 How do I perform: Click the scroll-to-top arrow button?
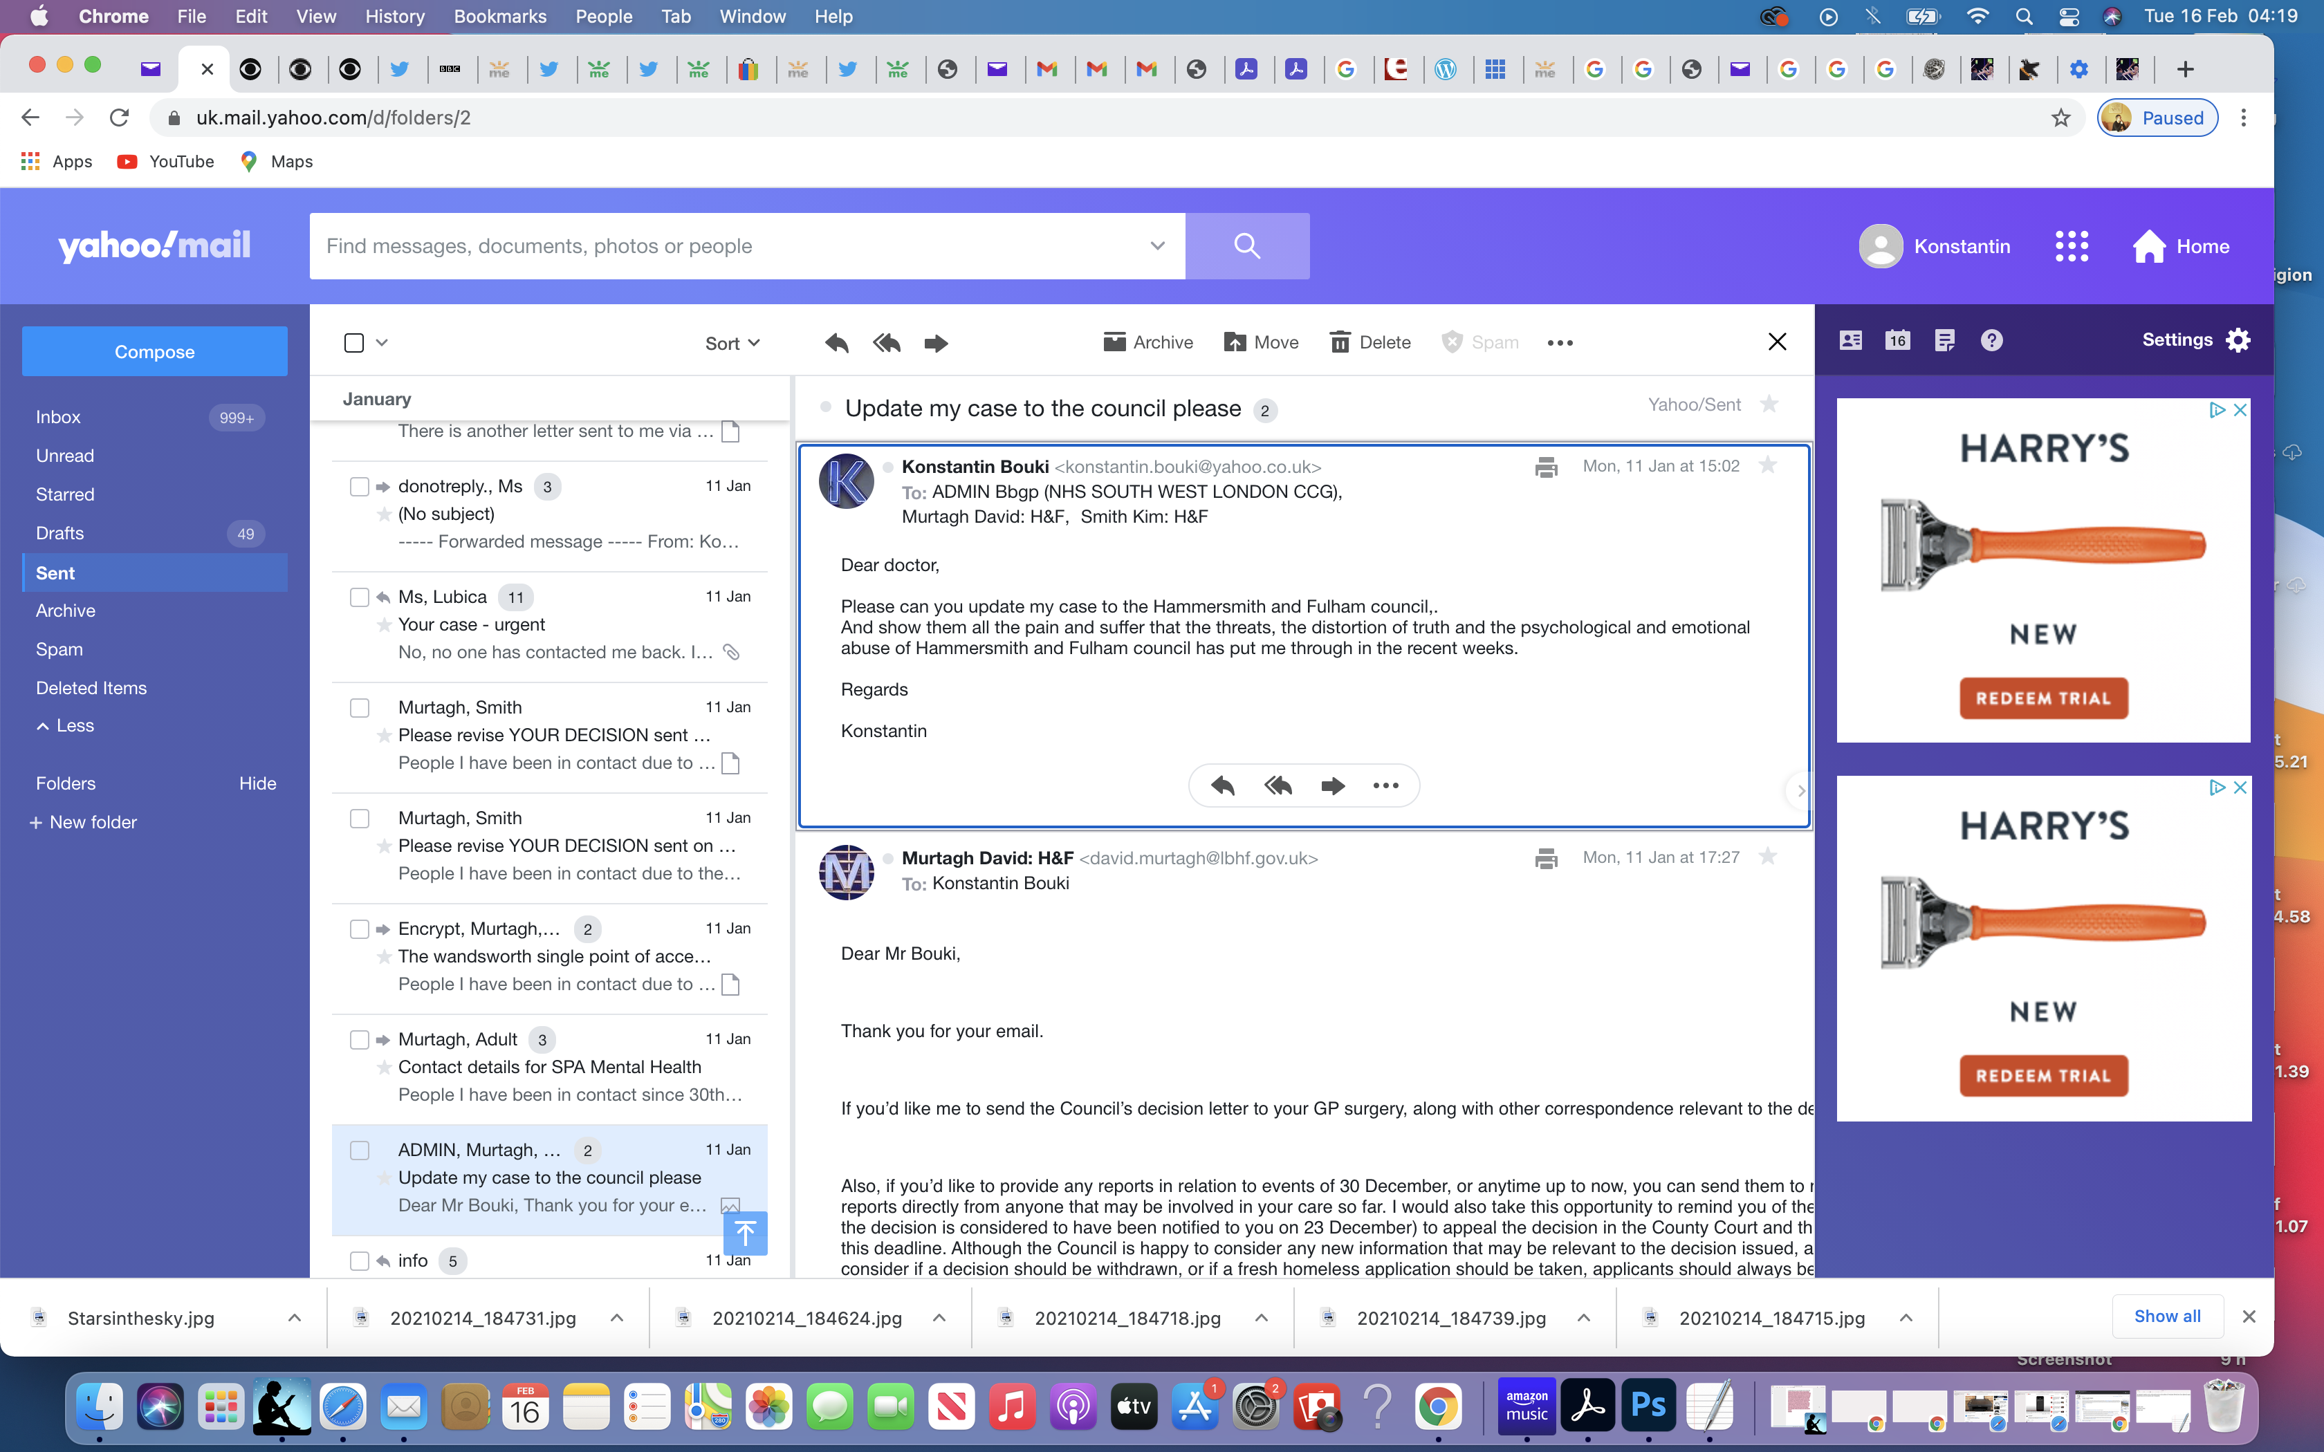pyautogui.click(x=745, y=1232)
